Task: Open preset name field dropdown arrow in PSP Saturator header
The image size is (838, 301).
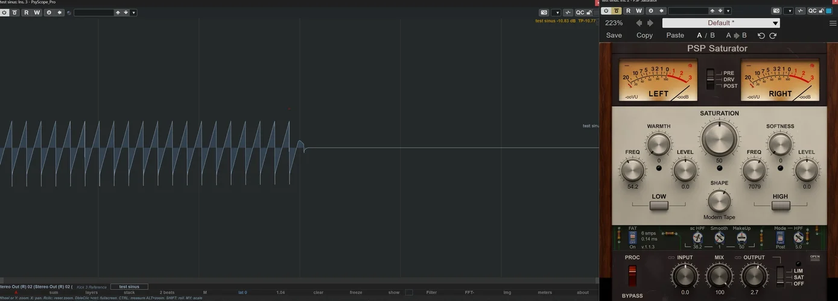Action: coord(728,11)
